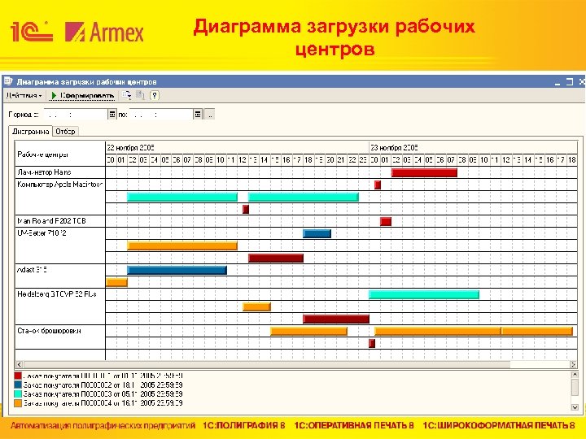586x439 pixels.
Task: Click the small red bar in Man Roland row
Action: coord(386,221)
